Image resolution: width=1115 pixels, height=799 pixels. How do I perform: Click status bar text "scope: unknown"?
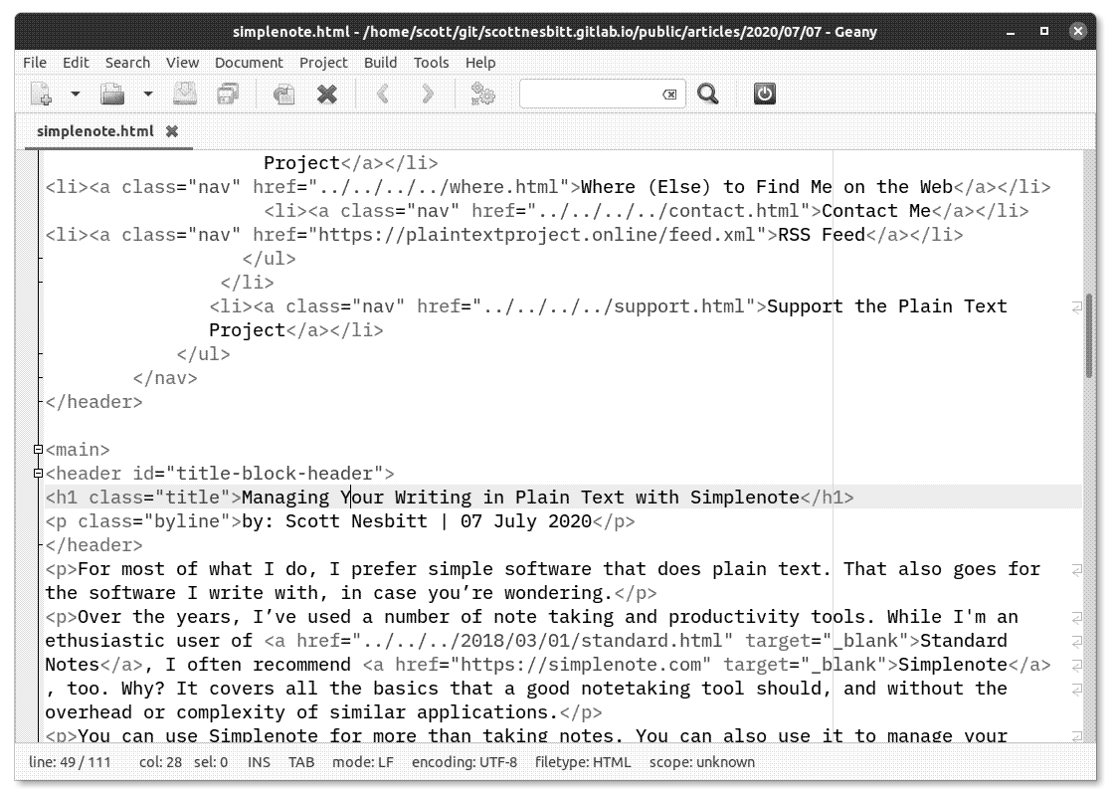(702, 762)
